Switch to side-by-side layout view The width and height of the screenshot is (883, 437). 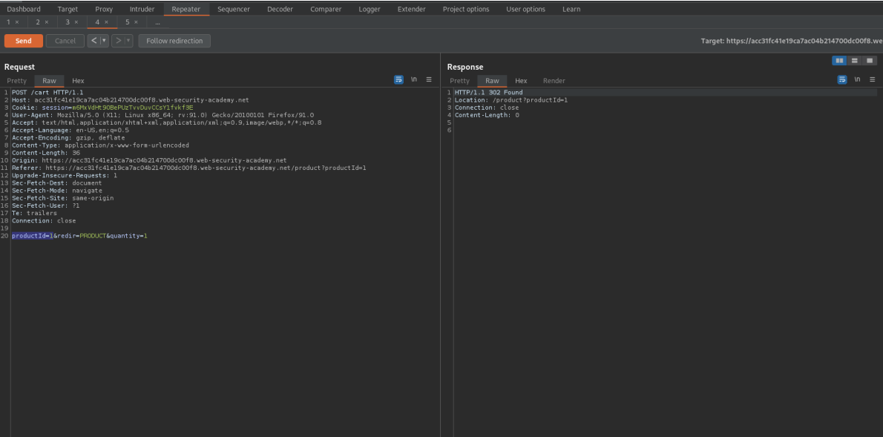839,60
